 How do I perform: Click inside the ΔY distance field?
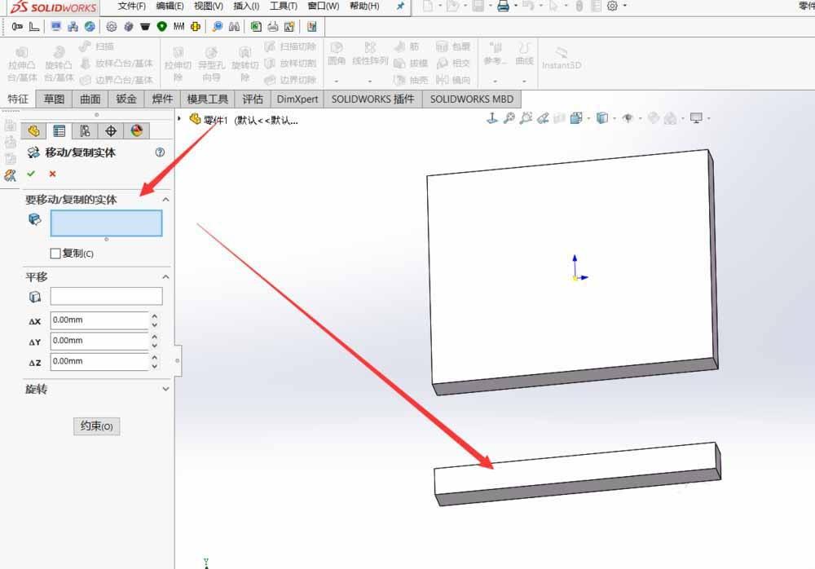click(98, 342)
